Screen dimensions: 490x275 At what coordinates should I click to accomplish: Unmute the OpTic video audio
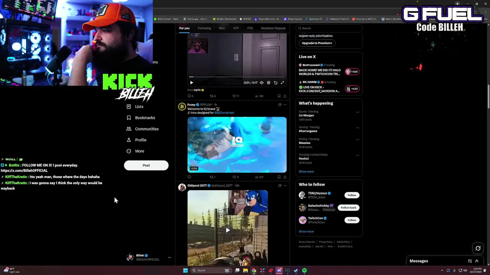pos(262,82)
